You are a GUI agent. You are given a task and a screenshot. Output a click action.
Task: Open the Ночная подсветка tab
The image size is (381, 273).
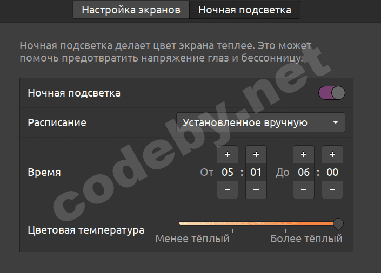[x=245, y=10]
